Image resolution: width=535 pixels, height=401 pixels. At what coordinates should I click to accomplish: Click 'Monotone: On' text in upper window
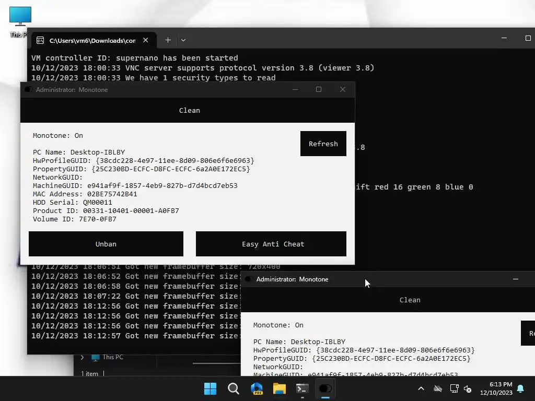tap(58, 135)
